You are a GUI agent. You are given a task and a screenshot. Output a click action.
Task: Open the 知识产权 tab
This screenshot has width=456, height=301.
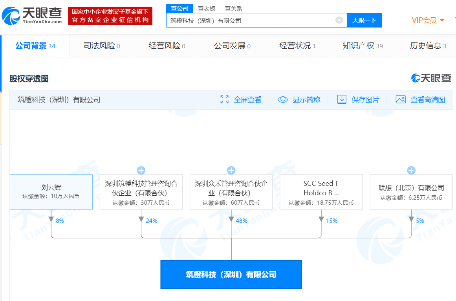point(363,46)
